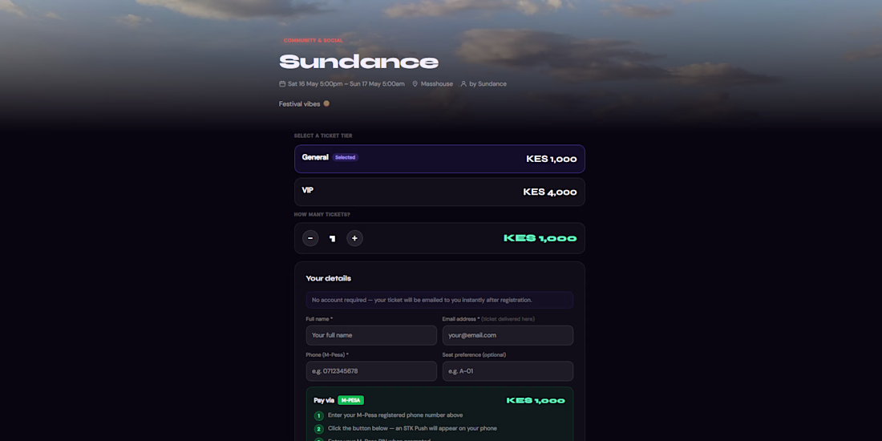Click the Festival vibes description

(305, 104)
